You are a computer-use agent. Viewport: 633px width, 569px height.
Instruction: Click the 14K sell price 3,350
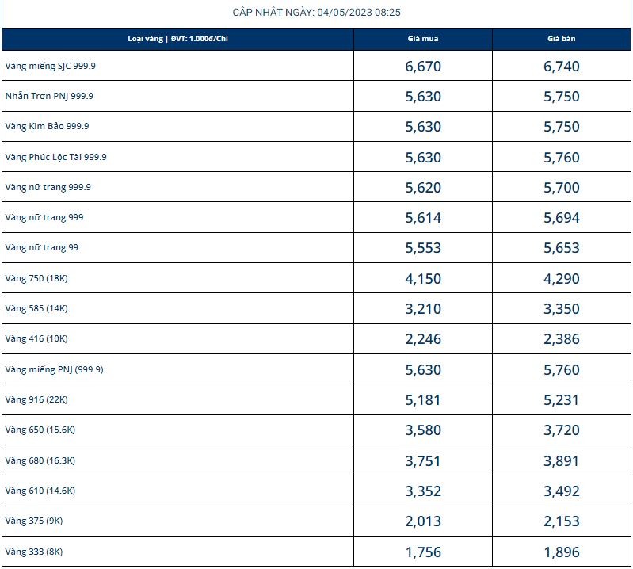coord(562,309)
